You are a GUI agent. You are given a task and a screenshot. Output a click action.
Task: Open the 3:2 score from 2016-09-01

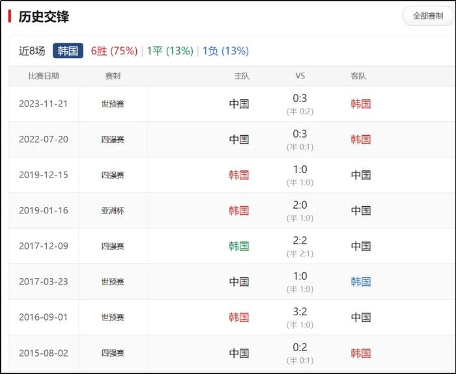(x=300, y=312)
